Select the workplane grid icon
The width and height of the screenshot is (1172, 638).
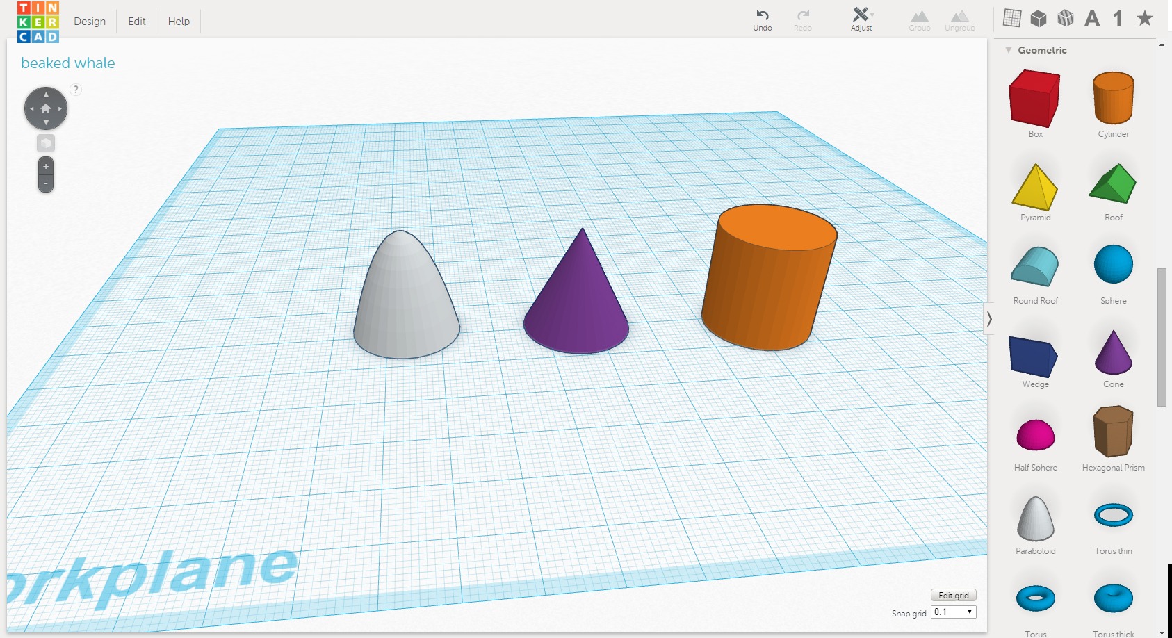tap(1012, 18)
